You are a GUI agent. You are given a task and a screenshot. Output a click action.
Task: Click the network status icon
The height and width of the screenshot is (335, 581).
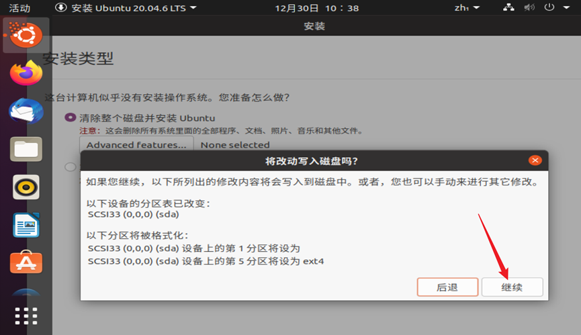[x=508, y=7]
